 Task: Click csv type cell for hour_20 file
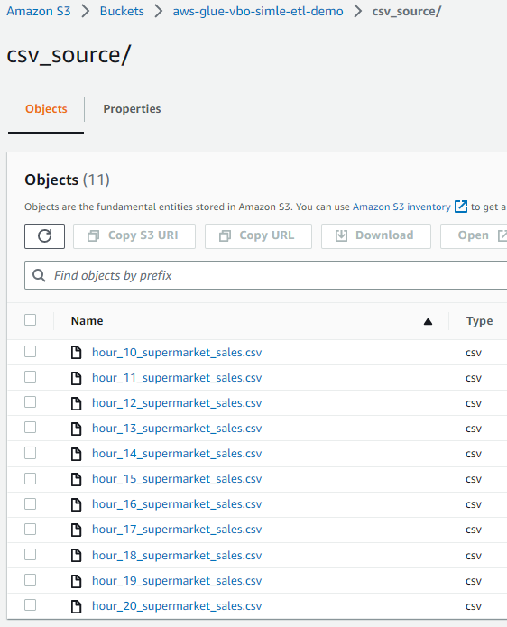474,606
